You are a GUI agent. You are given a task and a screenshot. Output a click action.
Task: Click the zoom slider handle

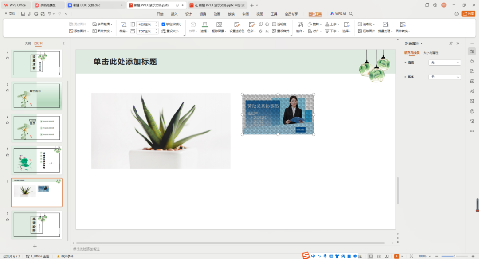(x=455, y=256)
